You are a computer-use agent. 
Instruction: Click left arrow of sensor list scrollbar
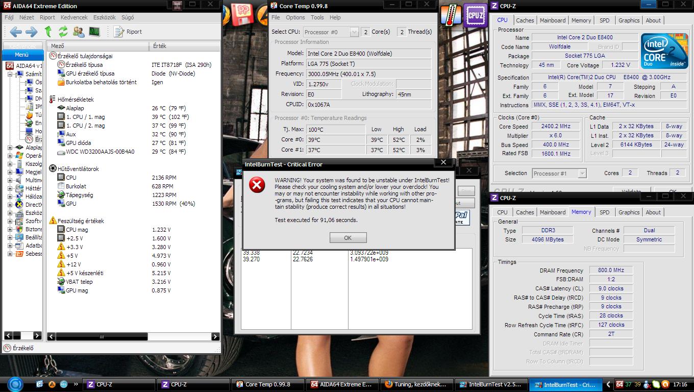(x=52, y=337)
